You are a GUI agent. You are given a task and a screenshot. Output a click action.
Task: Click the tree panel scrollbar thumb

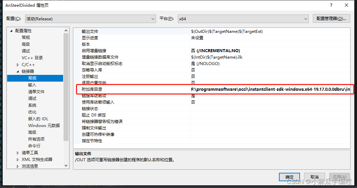(66, 87)
